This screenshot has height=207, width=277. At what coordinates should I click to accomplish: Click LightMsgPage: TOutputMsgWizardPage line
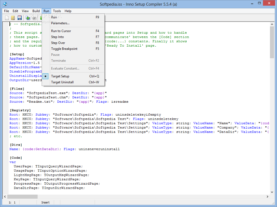[x=51, y=175]
